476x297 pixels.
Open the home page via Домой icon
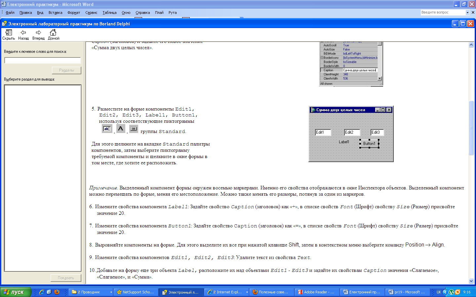(x=53, y=34)
